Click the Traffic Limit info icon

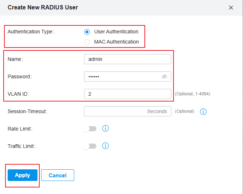[x=105, y=146]
